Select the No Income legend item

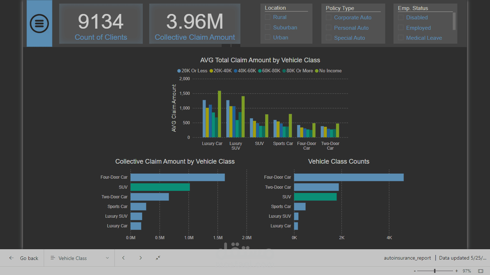(x=328, y=71)
